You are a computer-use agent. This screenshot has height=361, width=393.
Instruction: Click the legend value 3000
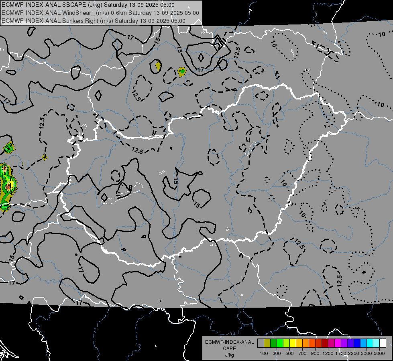pyautogui.click(x=367, y=353)
